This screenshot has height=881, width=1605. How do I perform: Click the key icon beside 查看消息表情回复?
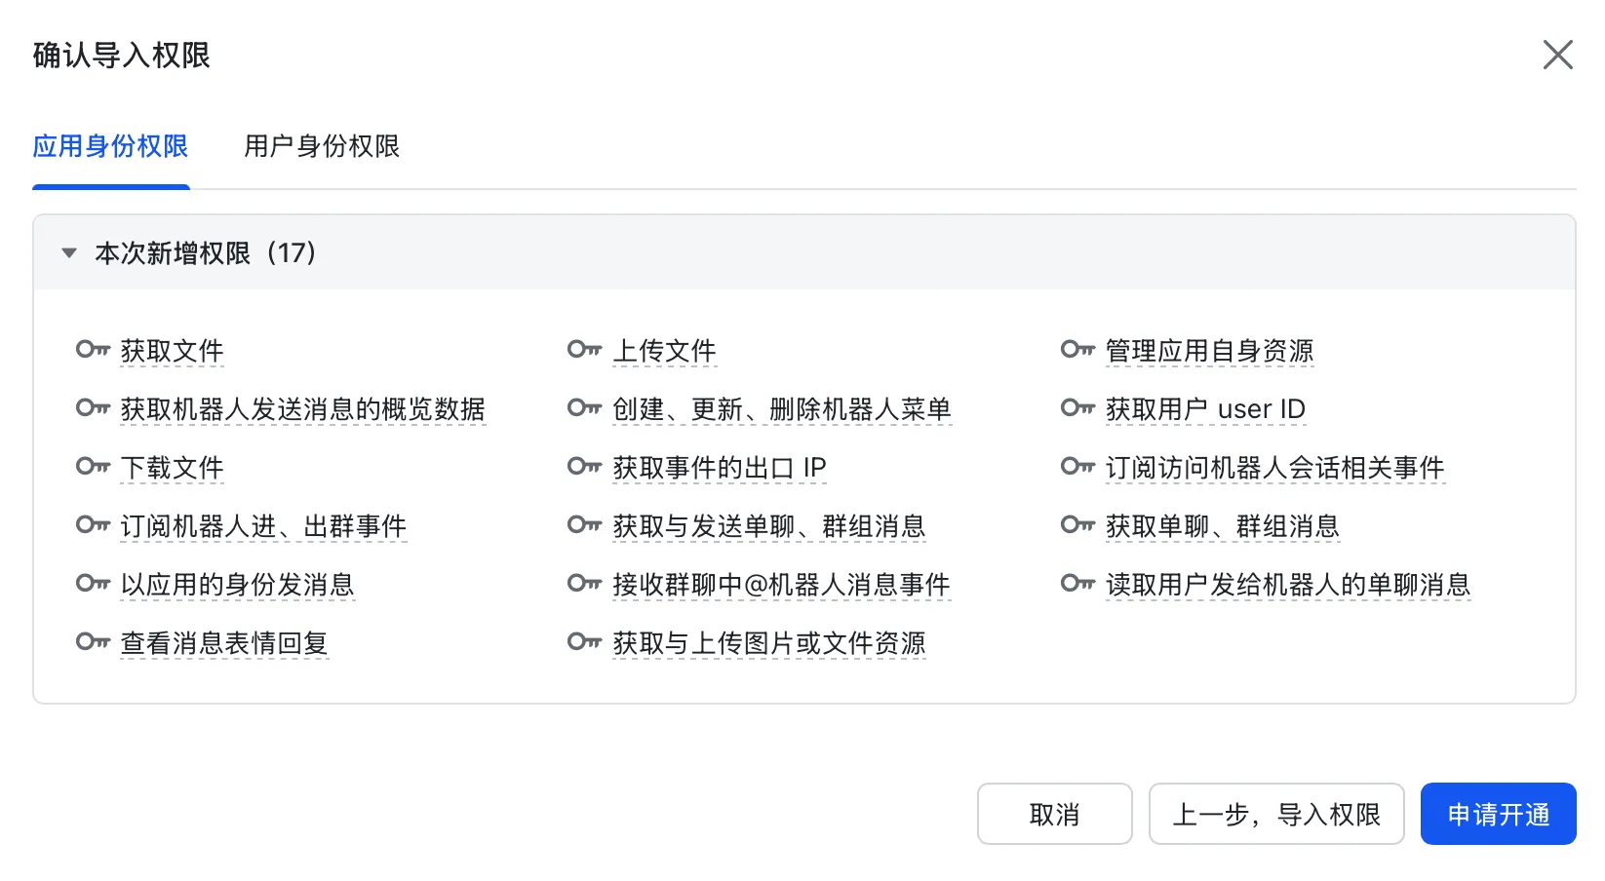pyautogui.click(x=93, y=642)
